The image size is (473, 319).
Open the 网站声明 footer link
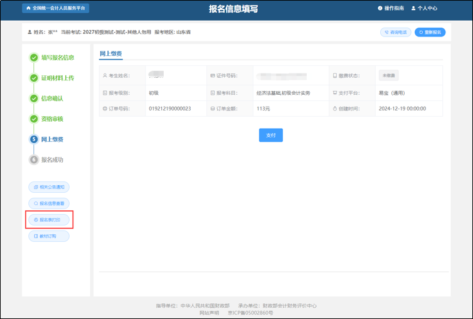click(210, 312)
